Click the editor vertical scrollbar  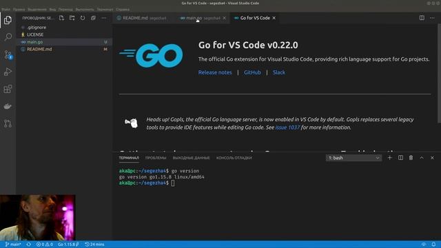[x=439, y=73]
